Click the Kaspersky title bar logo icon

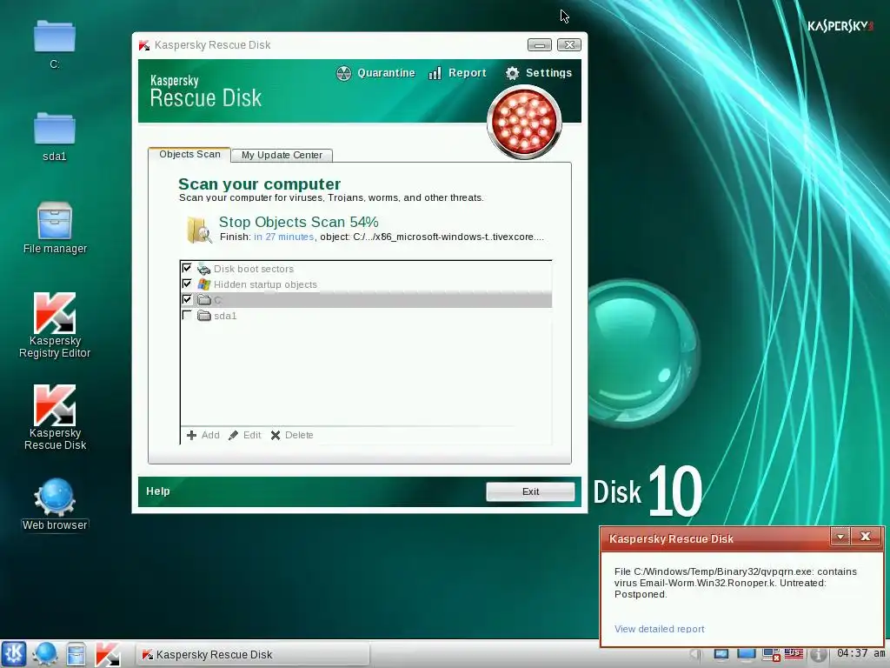click(144, 45)
